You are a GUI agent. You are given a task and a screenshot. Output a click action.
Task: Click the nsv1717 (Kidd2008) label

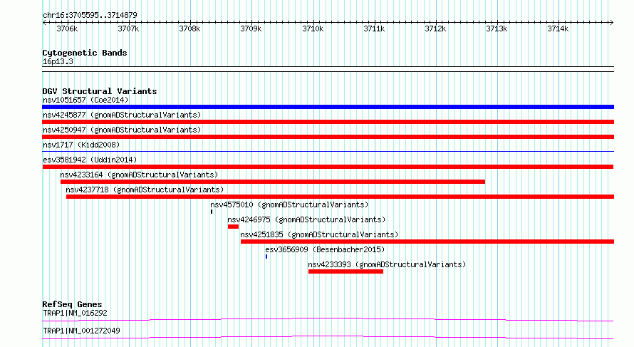coord(81,145)
